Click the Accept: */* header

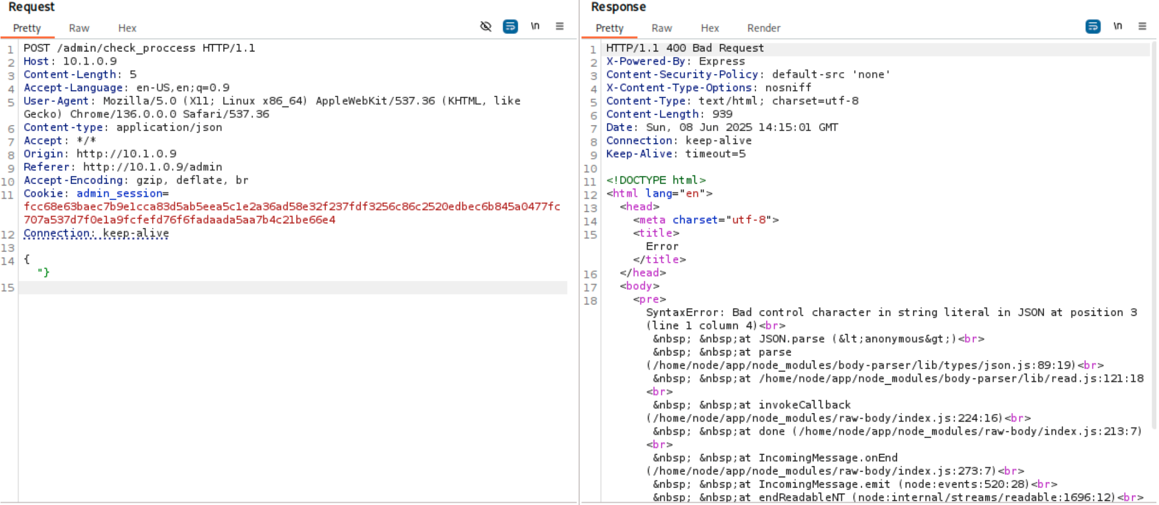coord(60,140)
